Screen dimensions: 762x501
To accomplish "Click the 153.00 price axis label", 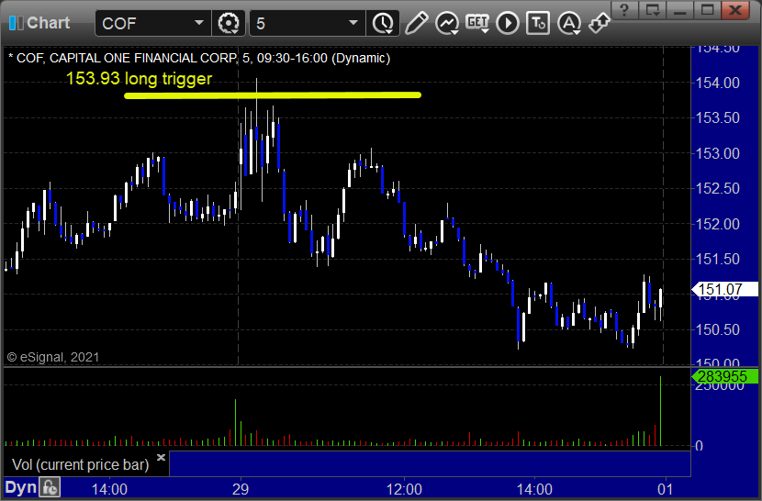I will [x=718, y=153].
